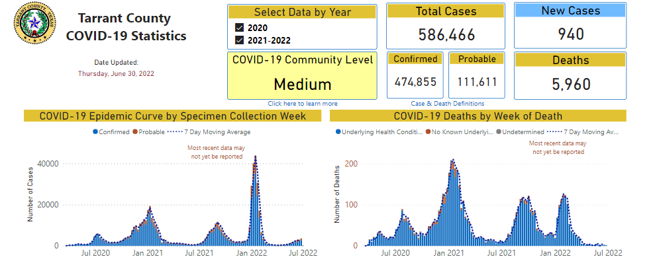Click 7 Day Moving Average legend in deaths chart
657x259 pixels.
click(582, 132)
